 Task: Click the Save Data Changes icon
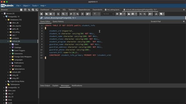click(58, 14)
